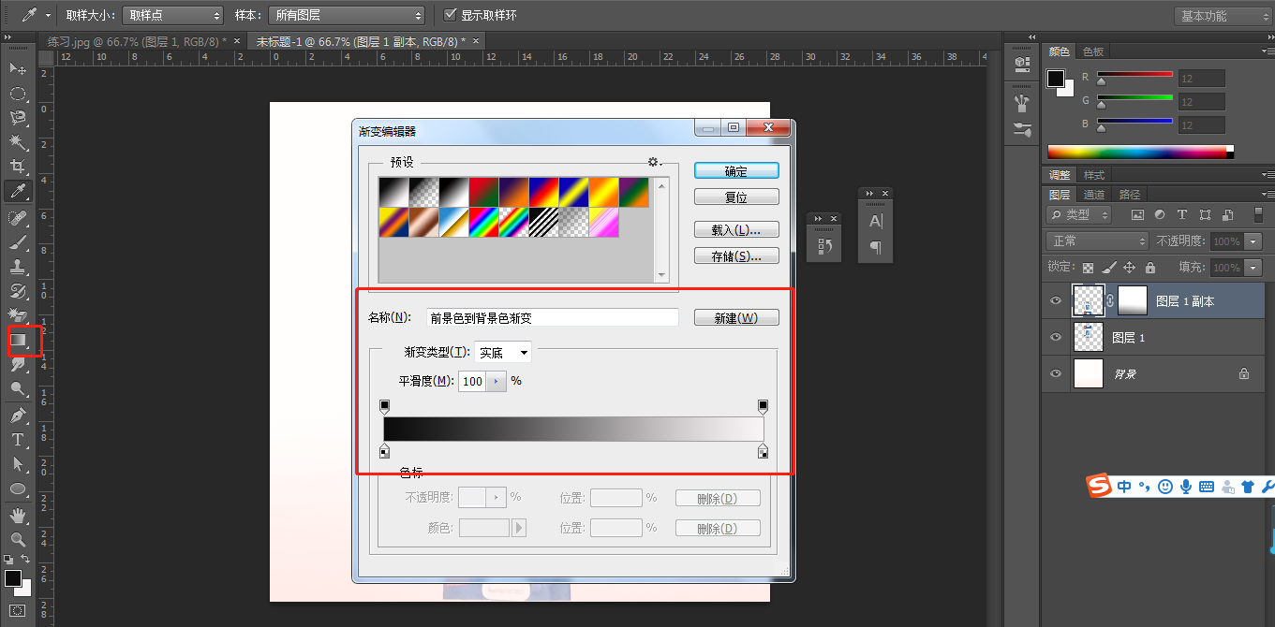Image resolution: width=1275 pixels, height=627 pixels.
Task: Click the color spectrum ramp
Action: 1140,152
